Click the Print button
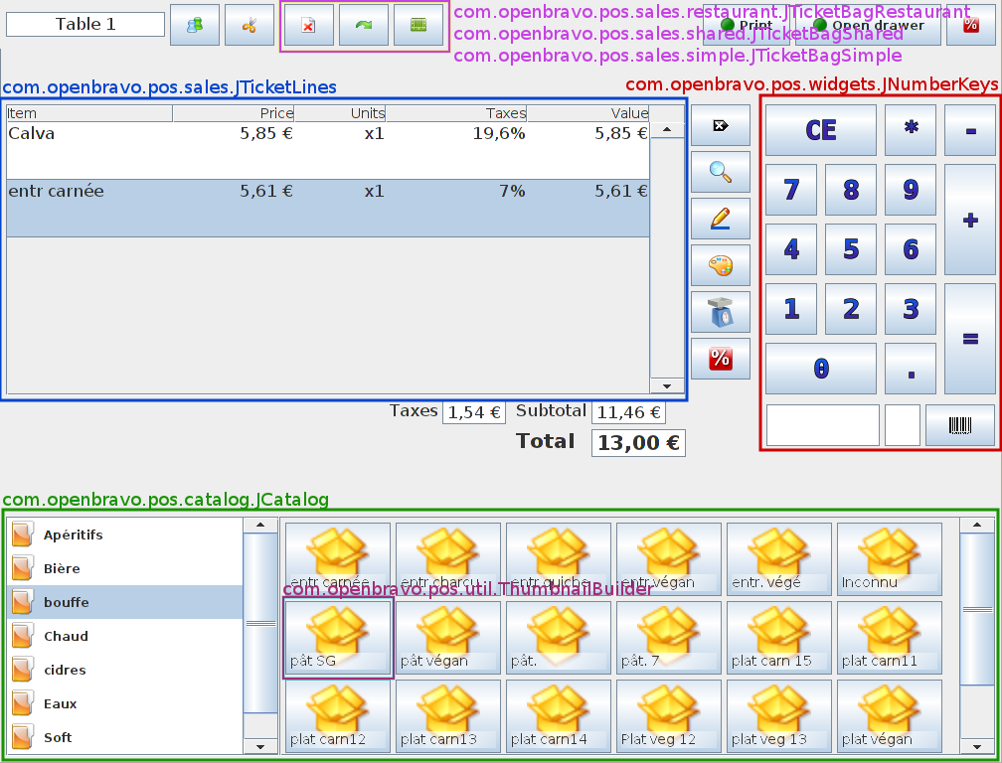Image resolution: width=1002 pixels, height=763 pixels. (x=747, y=25)
